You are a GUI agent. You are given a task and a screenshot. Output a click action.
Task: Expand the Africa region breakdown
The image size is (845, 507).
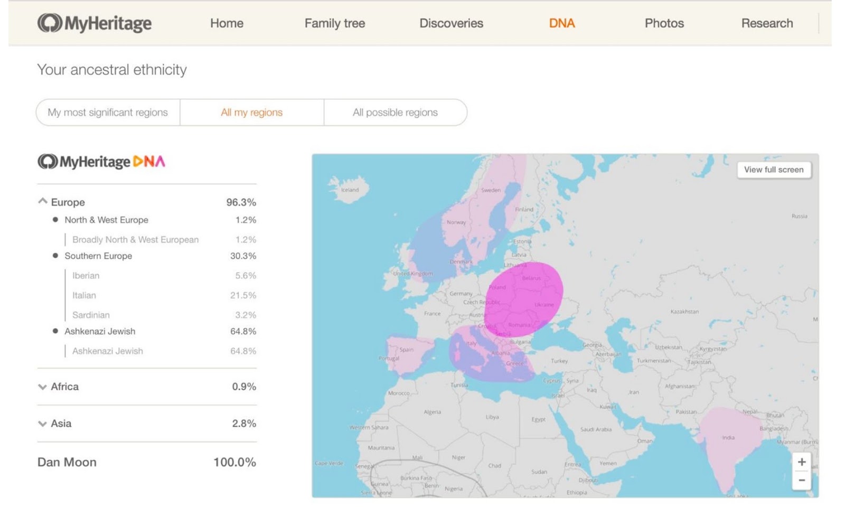click(43, 387)
